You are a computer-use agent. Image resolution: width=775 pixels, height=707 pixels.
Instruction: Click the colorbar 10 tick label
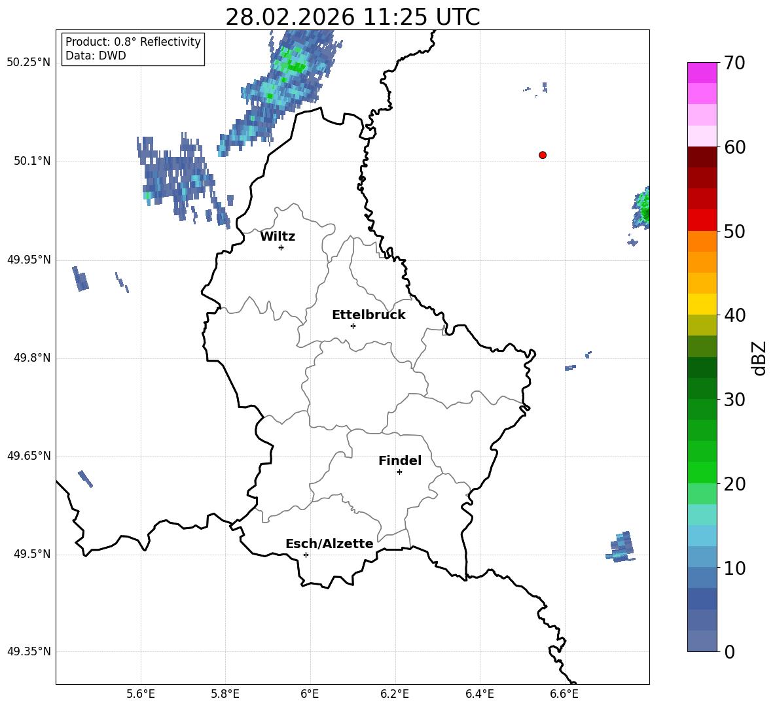734,568
